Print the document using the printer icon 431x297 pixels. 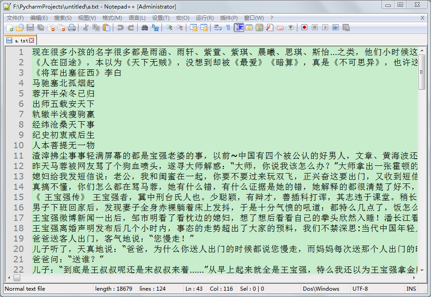[x=72, y=28]
